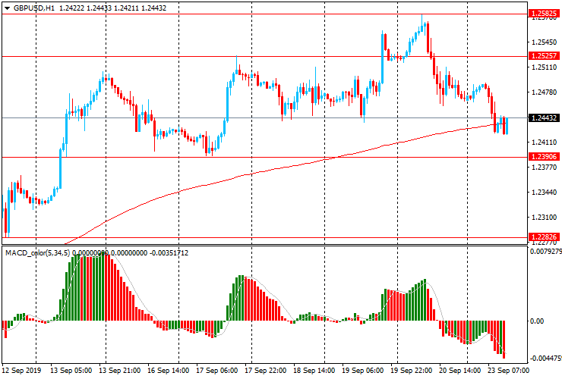Click the 1.23770 price scale value
Image resolution: width=562 pixels, height=379 pixels.
click(x=544, y=168)
